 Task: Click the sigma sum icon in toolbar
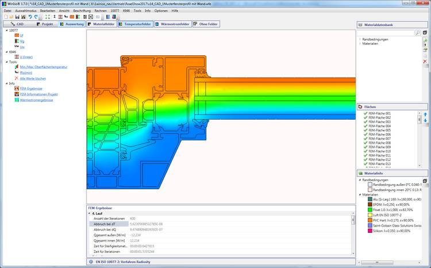click(x=53, y=17)
